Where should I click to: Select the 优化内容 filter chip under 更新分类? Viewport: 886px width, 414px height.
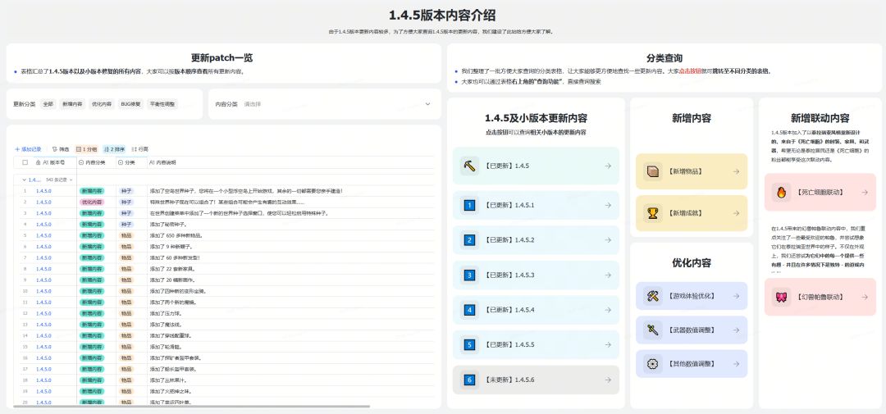pos(101,104)
